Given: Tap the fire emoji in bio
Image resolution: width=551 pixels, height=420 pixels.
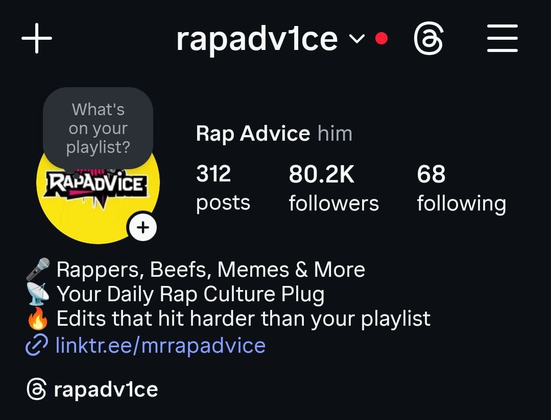Looking at the screenshot, I should 38,318.
